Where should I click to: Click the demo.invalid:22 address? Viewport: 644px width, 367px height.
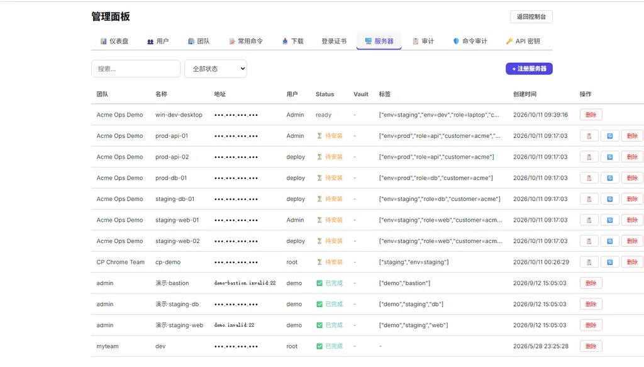click(234, 325)
